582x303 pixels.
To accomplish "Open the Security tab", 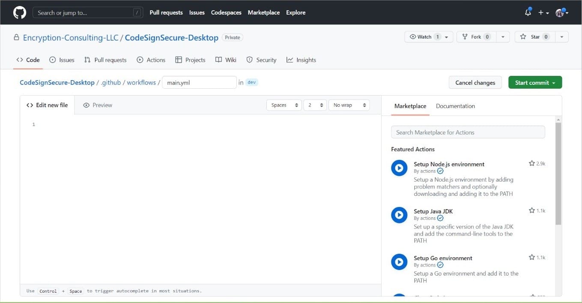I will pos(261,60).
